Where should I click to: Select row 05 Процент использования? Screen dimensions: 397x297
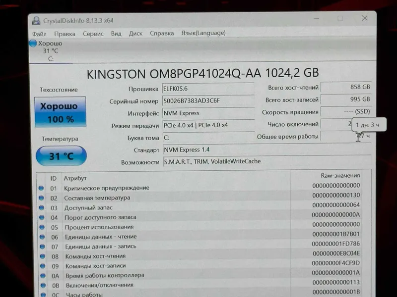tap(199, 226)
